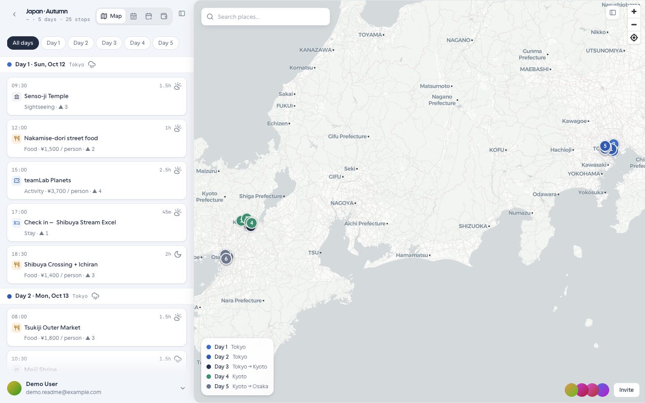Viewport: 645px width, 403px height.
Task: Click the Day 5 gray dot in the map legend
Action: point(209,386)
